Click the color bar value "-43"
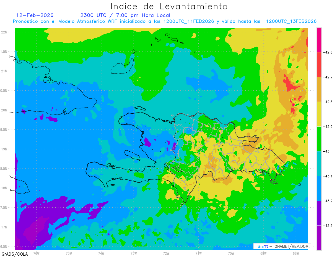This screenshot has height=257, width=332. (x=326, y=151)
